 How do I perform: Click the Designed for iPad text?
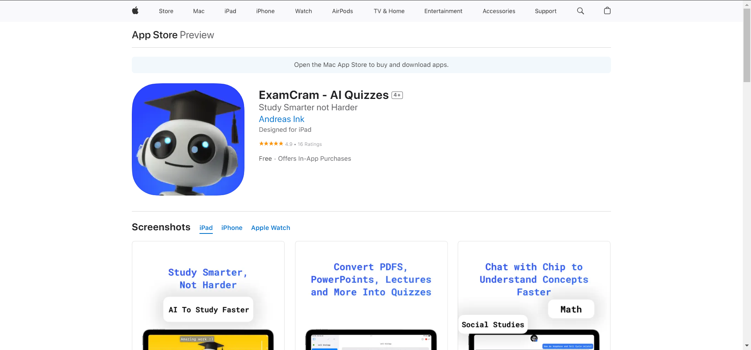point(285,130)
